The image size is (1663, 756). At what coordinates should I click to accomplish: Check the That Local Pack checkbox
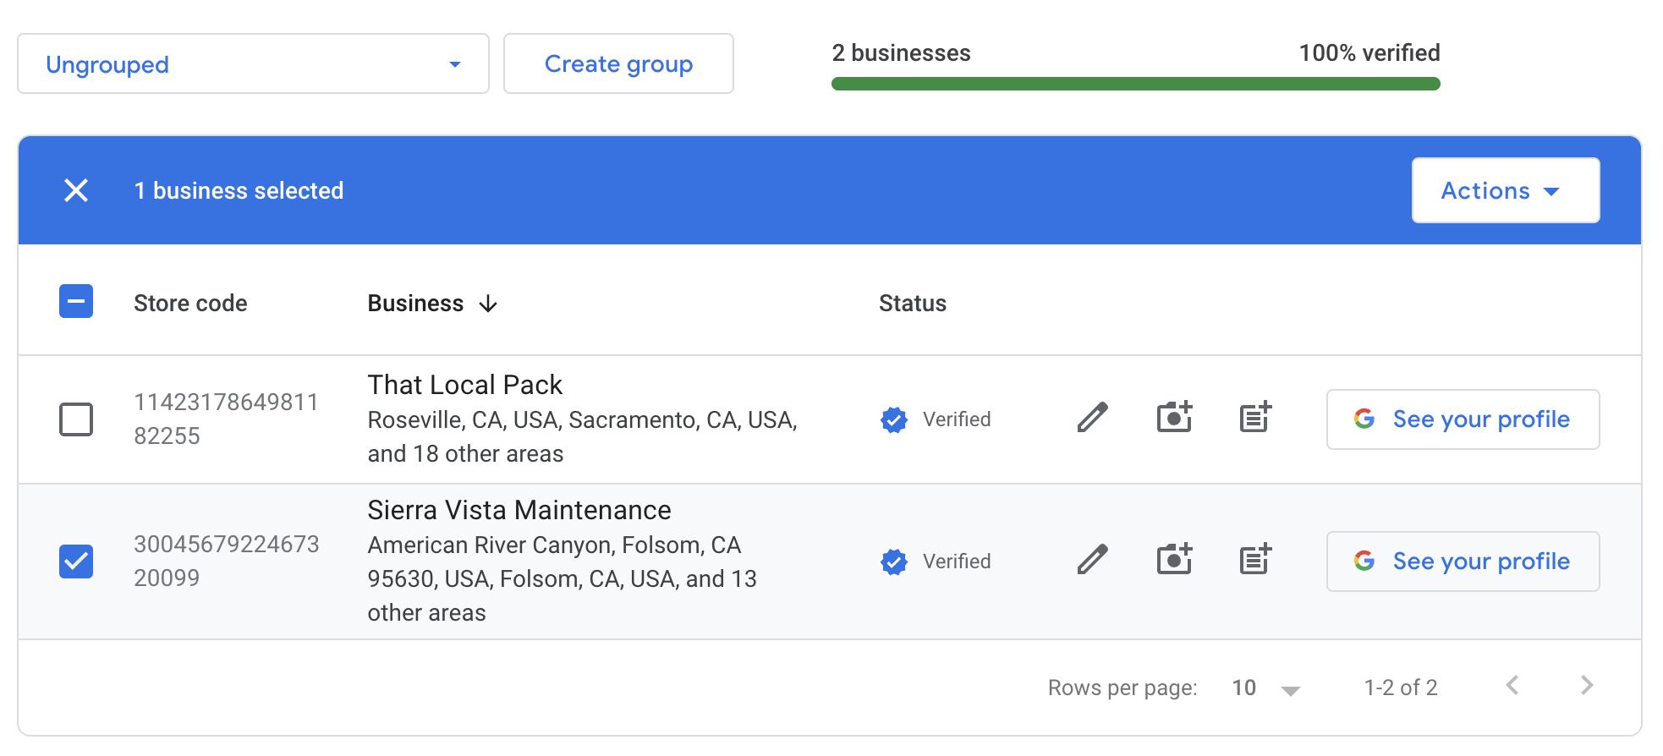(76, 419)
